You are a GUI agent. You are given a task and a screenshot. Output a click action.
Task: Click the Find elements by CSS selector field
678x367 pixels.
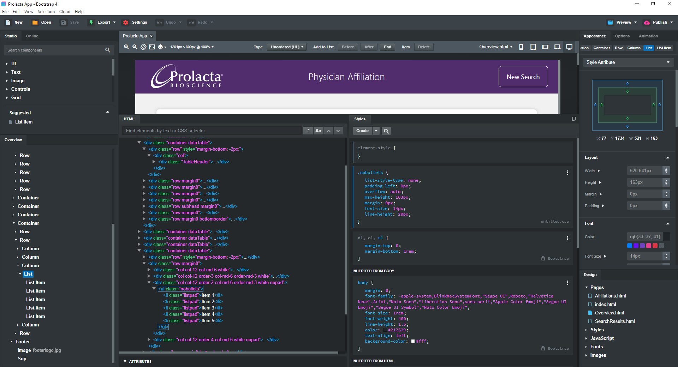(212, 131)
